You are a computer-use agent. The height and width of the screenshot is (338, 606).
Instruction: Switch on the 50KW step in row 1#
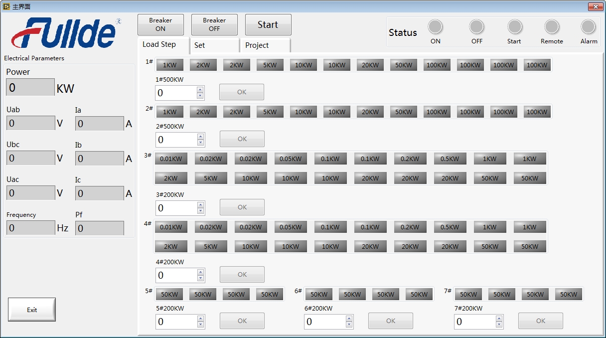coord(404,65)
